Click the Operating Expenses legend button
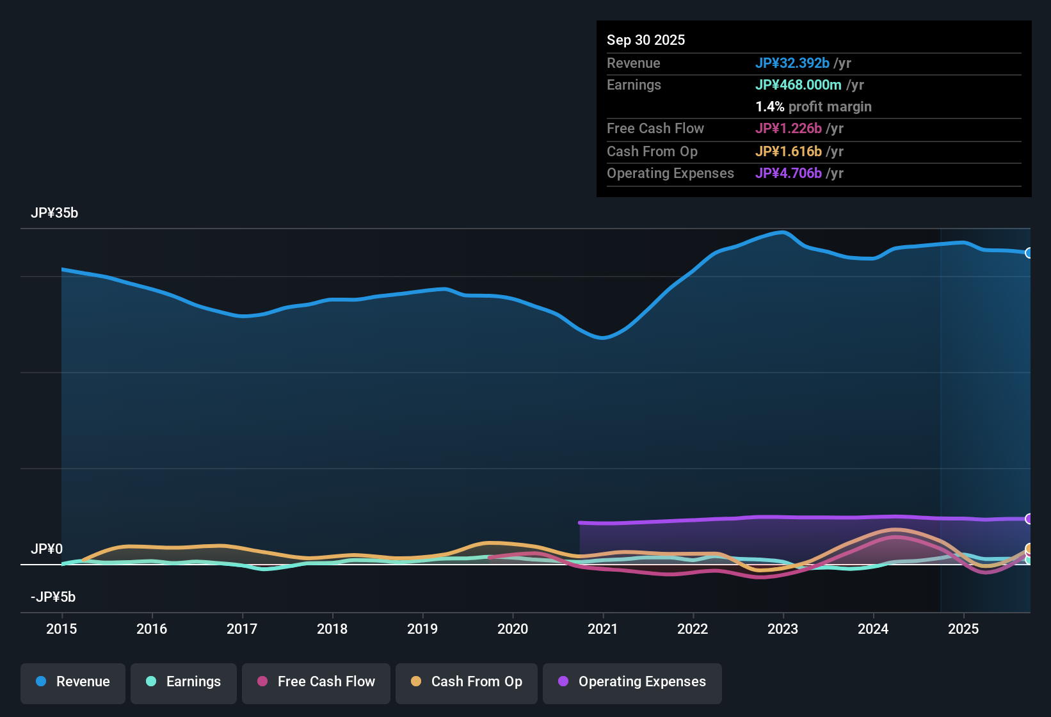The width and height of the screenshot is (1051, 717). pyautogui.click(x=632, y=682)
